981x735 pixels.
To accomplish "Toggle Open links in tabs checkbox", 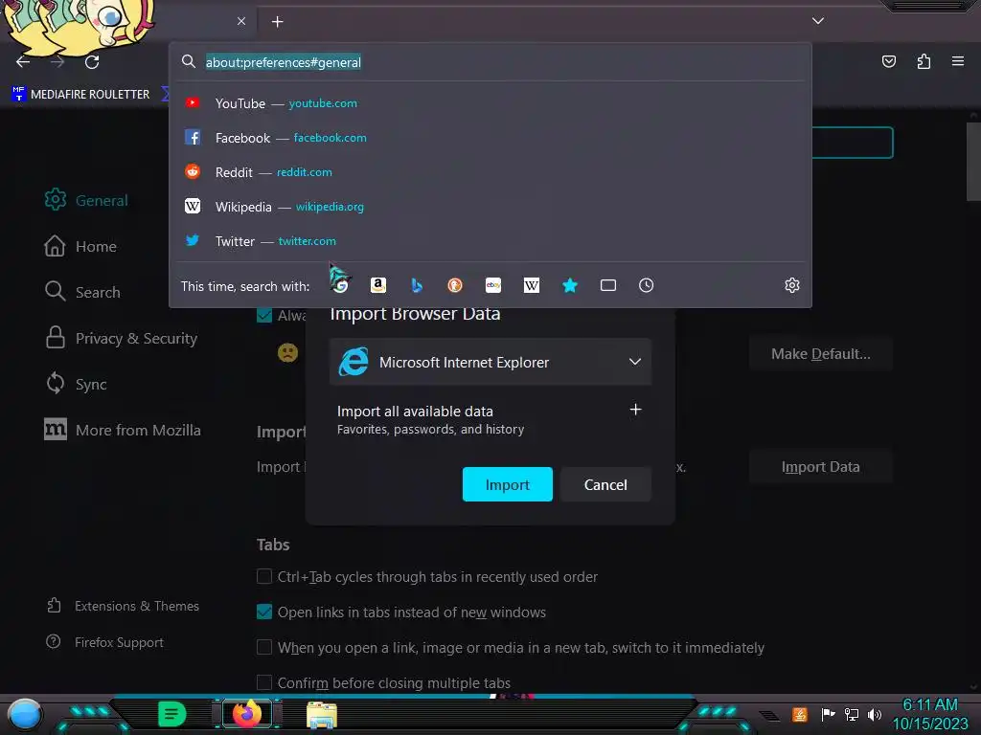I will pos(264,612).
